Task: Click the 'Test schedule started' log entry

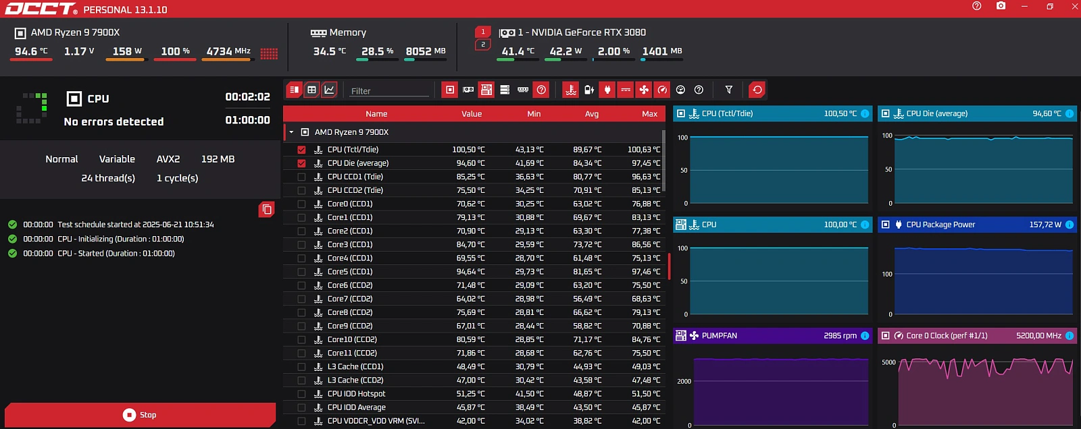Action: pos(135,225)
